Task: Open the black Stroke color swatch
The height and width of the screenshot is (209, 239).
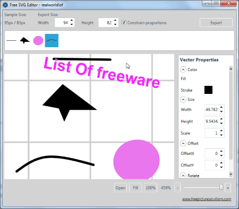Action: pyautogui.click(x=208, y=90)
